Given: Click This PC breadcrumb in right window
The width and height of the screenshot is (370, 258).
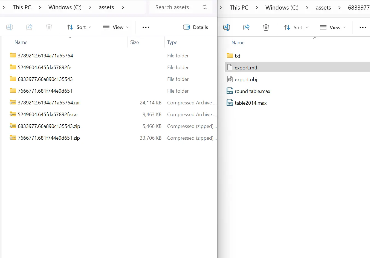Looking at the screenshot, I should (239, 8).
